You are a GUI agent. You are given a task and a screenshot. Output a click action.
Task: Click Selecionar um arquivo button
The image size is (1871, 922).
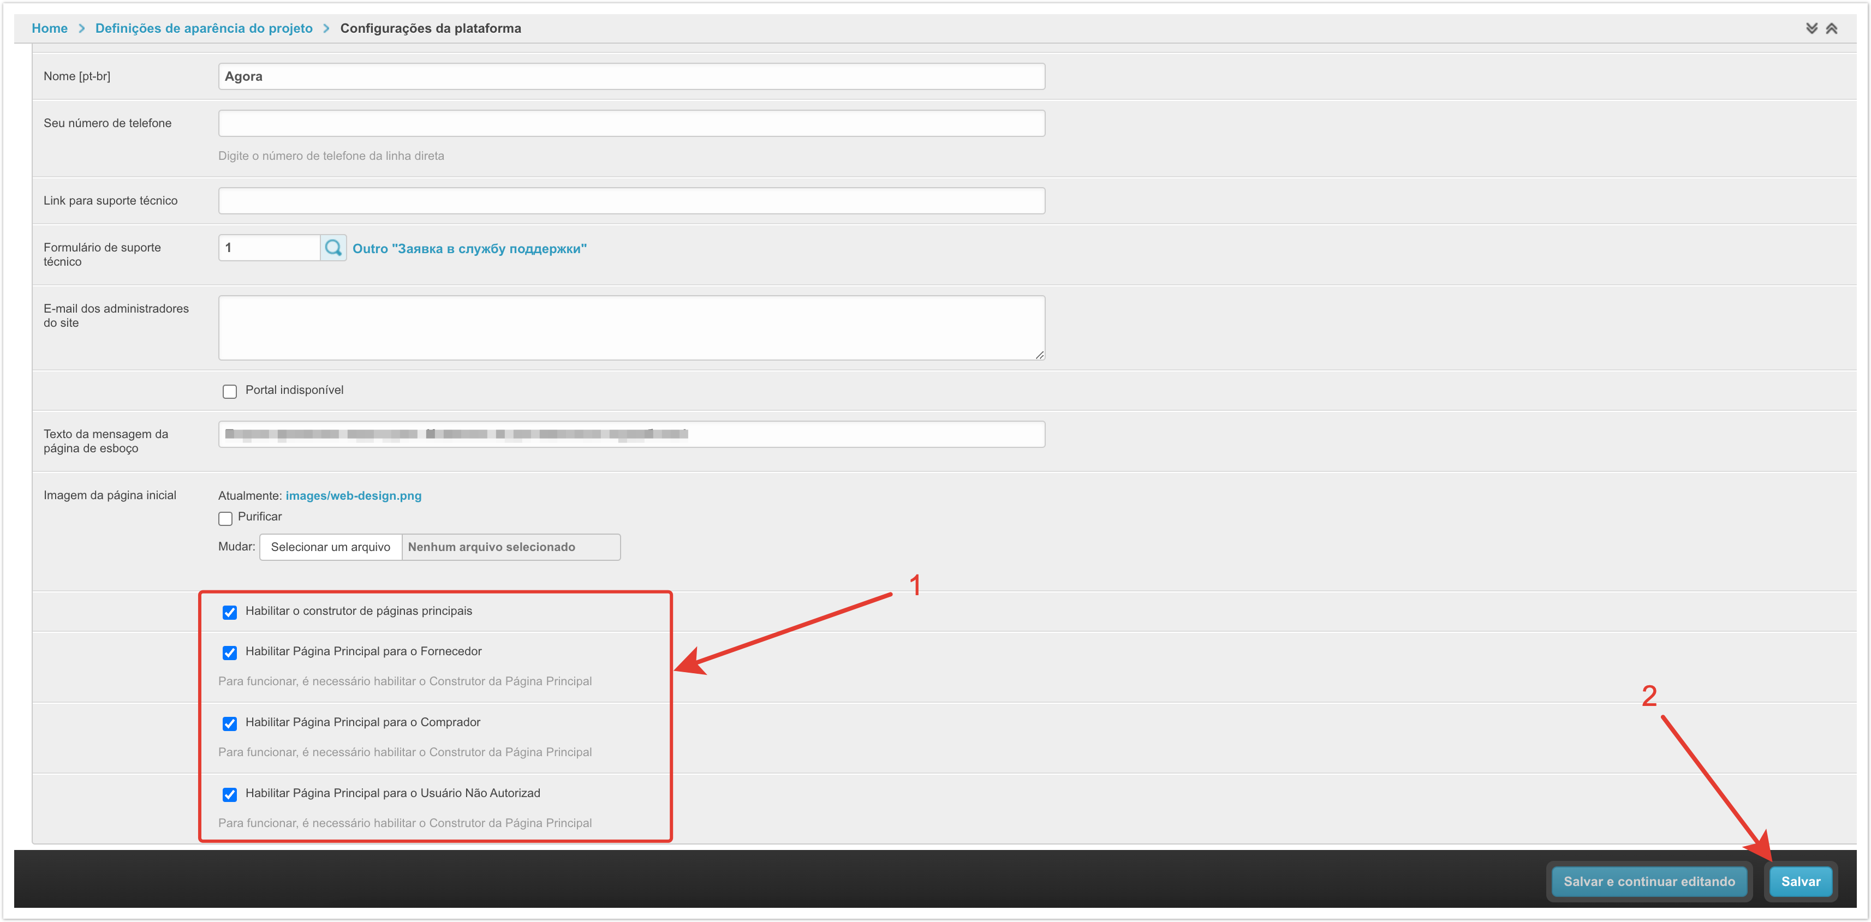pos(330,547)
